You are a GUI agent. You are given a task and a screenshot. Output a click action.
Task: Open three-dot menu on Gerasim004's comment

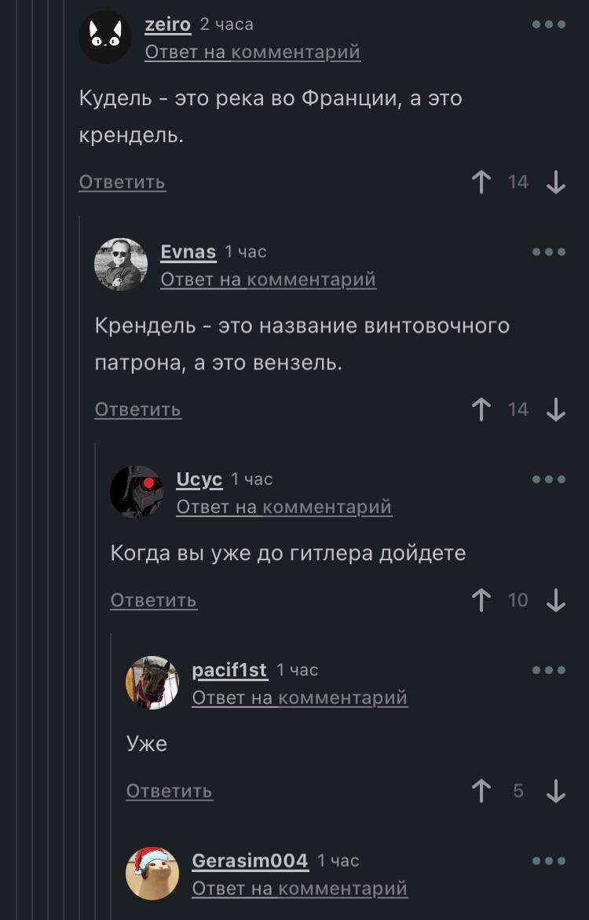[x=549, y=861]
